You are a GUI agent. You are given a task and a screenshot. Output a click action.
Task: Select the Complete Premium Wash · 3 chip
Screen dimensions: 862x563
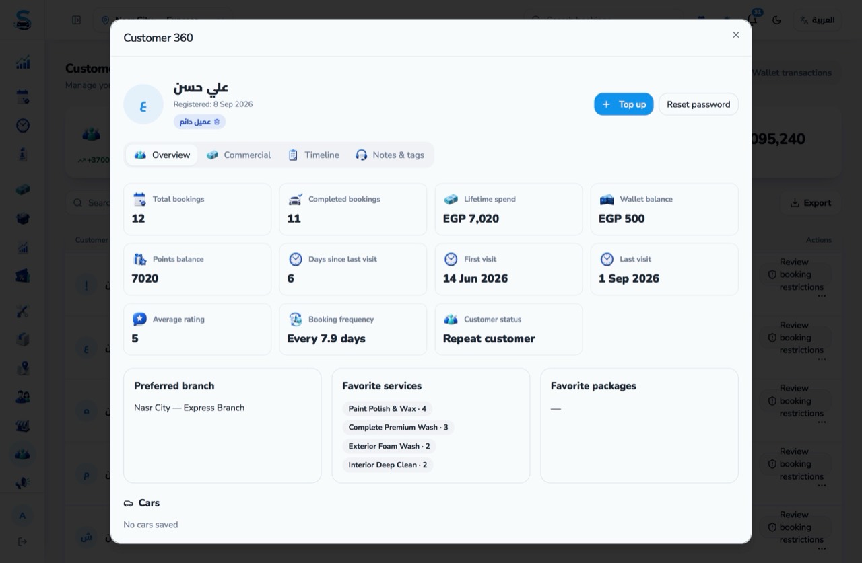point(398,427)
